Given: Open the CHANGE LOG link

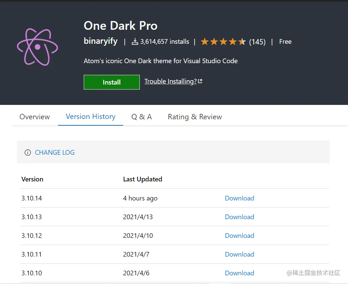Looking at the screenshot, I should (x=55, y=153).
